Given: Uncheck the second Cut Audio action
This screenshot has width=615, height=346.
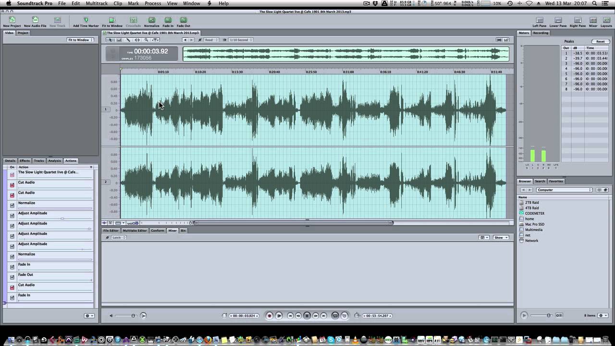Looking at the screenshot, I should point(12,195).
